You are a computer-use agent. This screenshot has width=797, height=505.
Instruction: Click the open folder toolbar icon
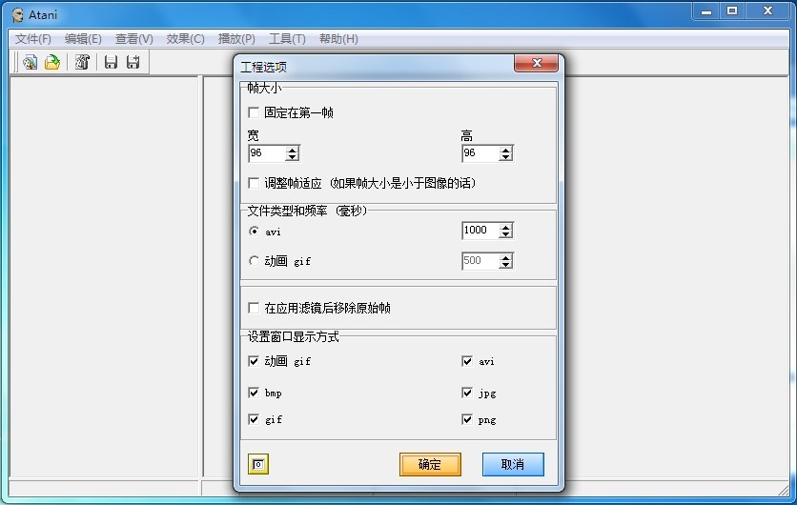[x=52, y=63]
